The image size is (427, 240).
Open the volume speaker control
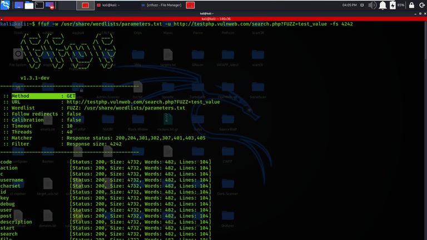(372, 5)
